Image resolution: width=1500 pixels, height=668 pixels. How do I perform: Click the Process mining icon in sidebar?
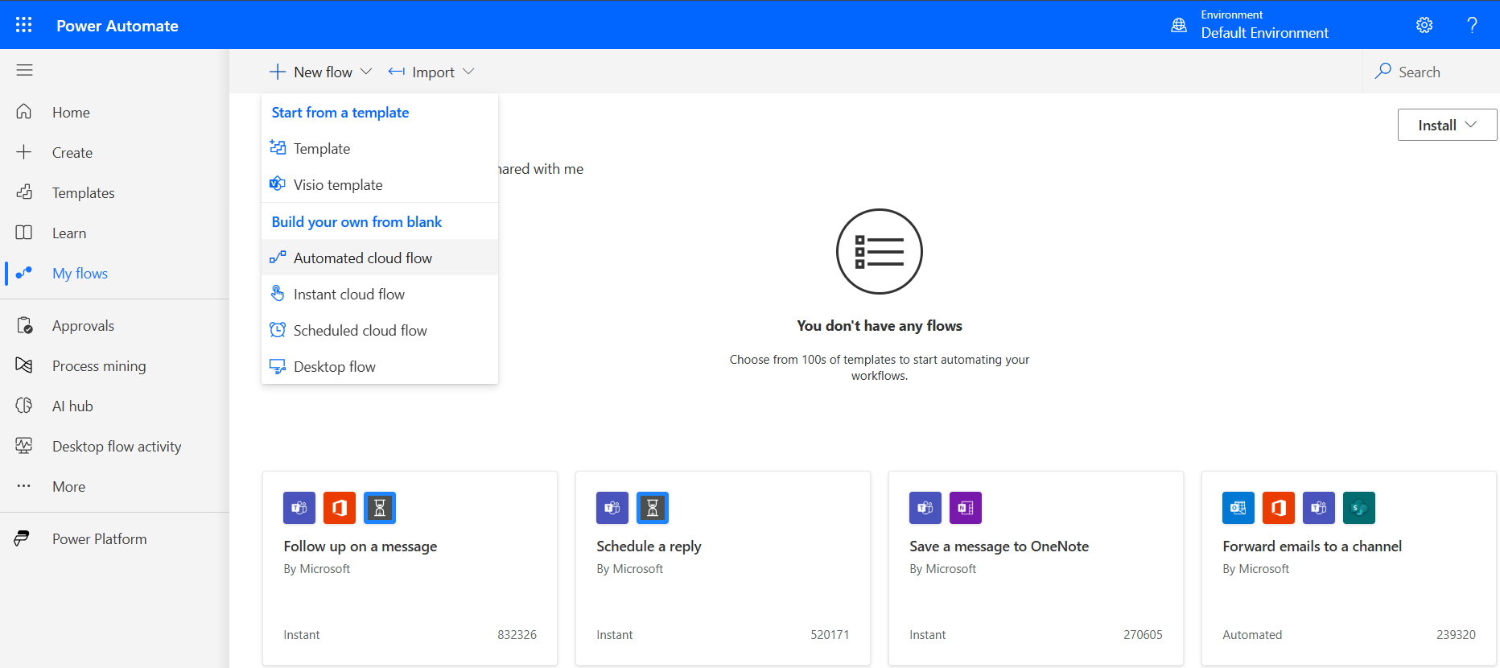[24, 365]
